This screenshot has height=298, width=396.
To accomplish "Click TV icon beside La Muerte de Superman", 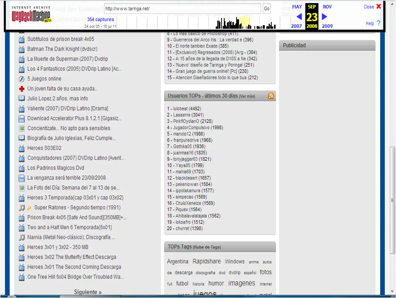I will (x=22, y=59).
